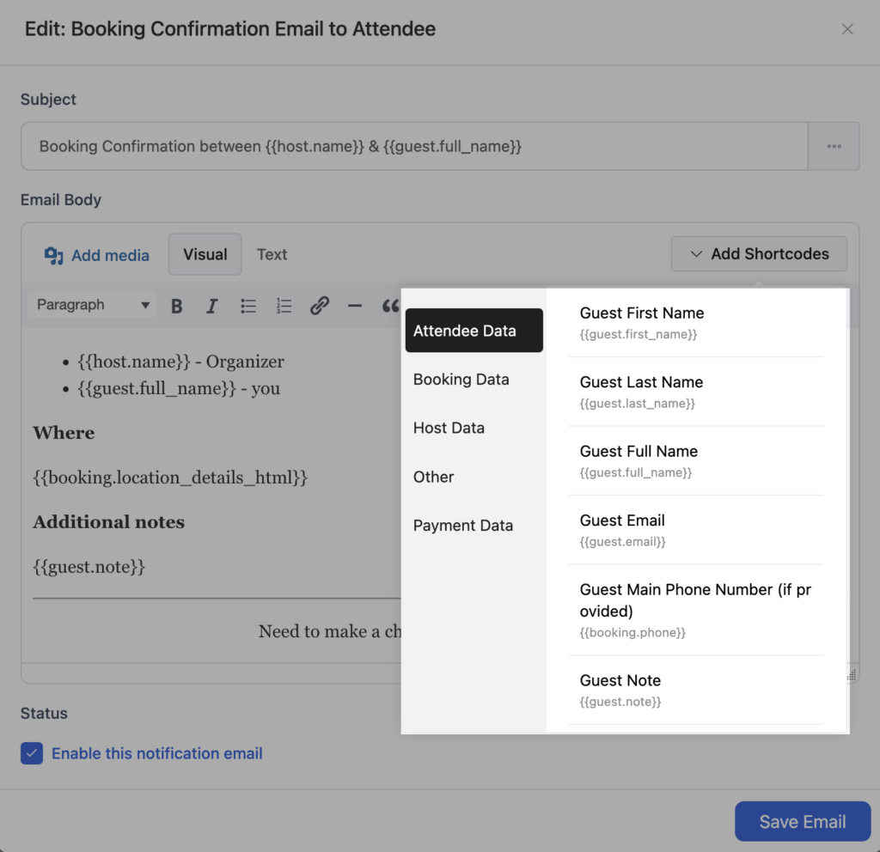
Task: Open the Add media dialog
Action: (96, 254)
